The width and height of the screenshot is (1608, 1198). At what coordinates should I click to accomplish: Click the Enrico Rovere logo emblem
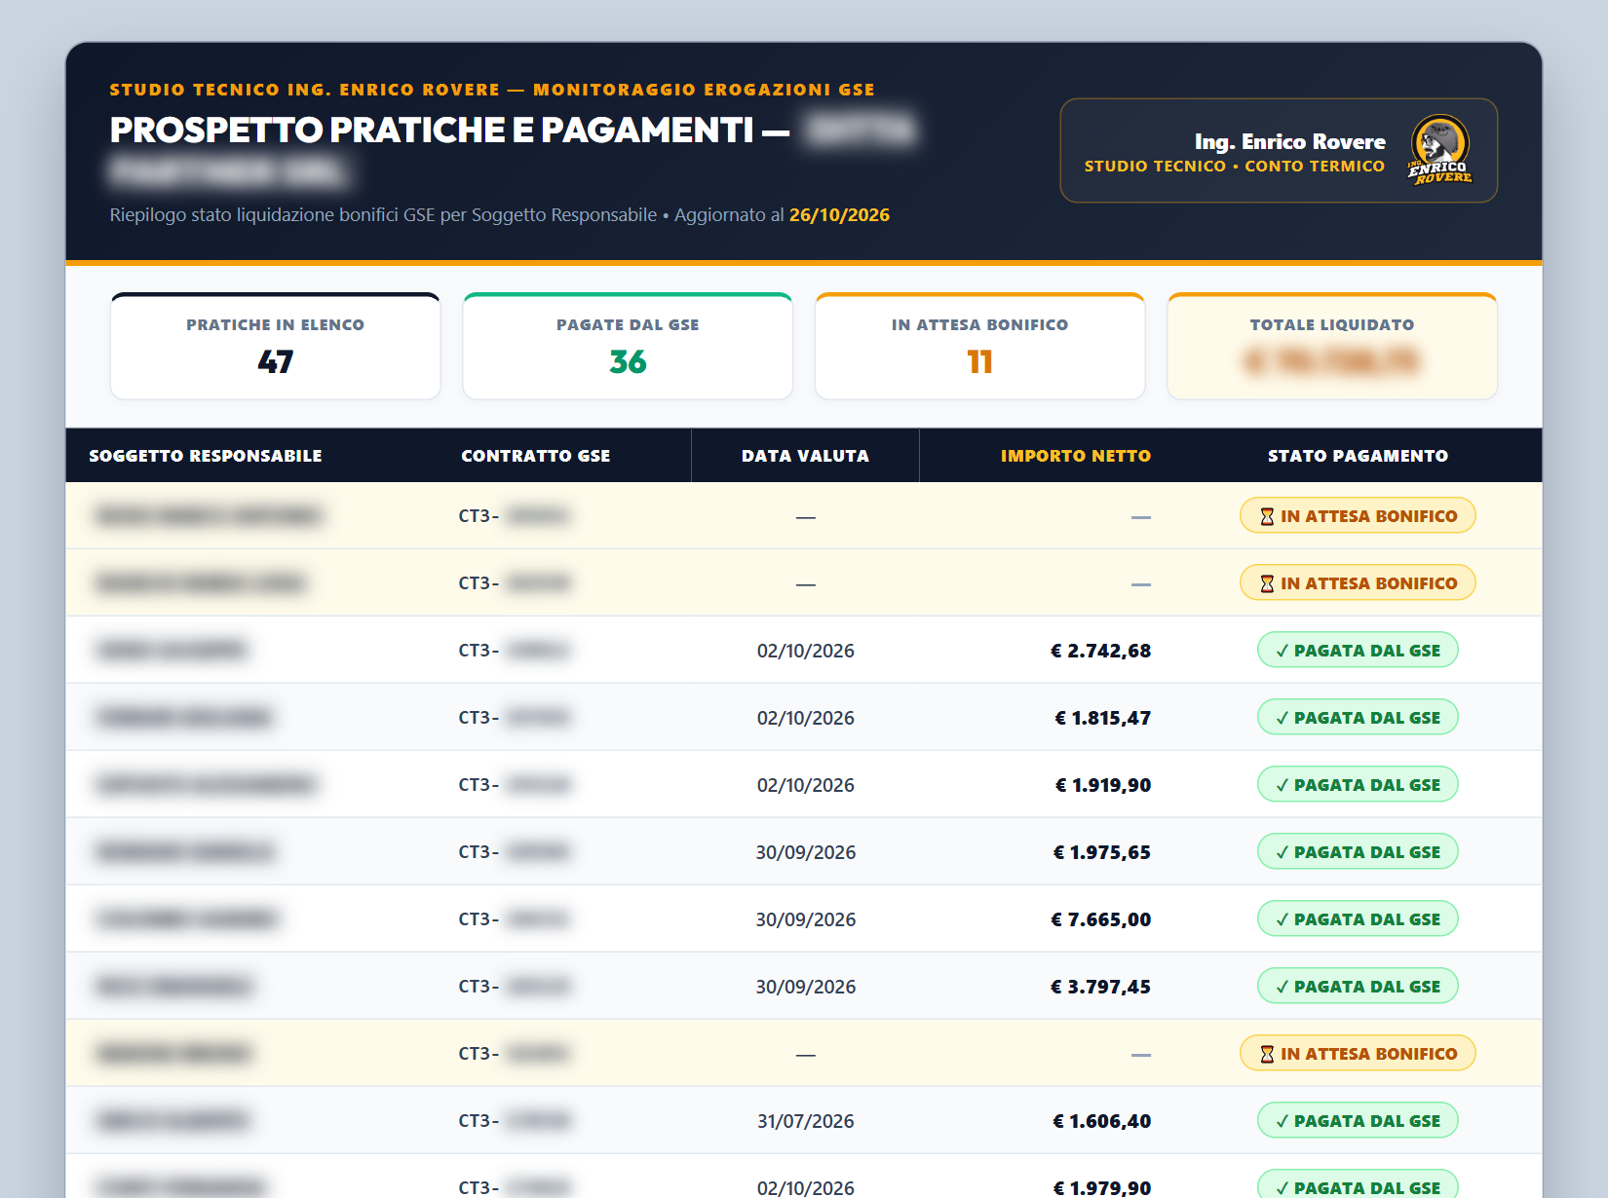coord(1439,150)
